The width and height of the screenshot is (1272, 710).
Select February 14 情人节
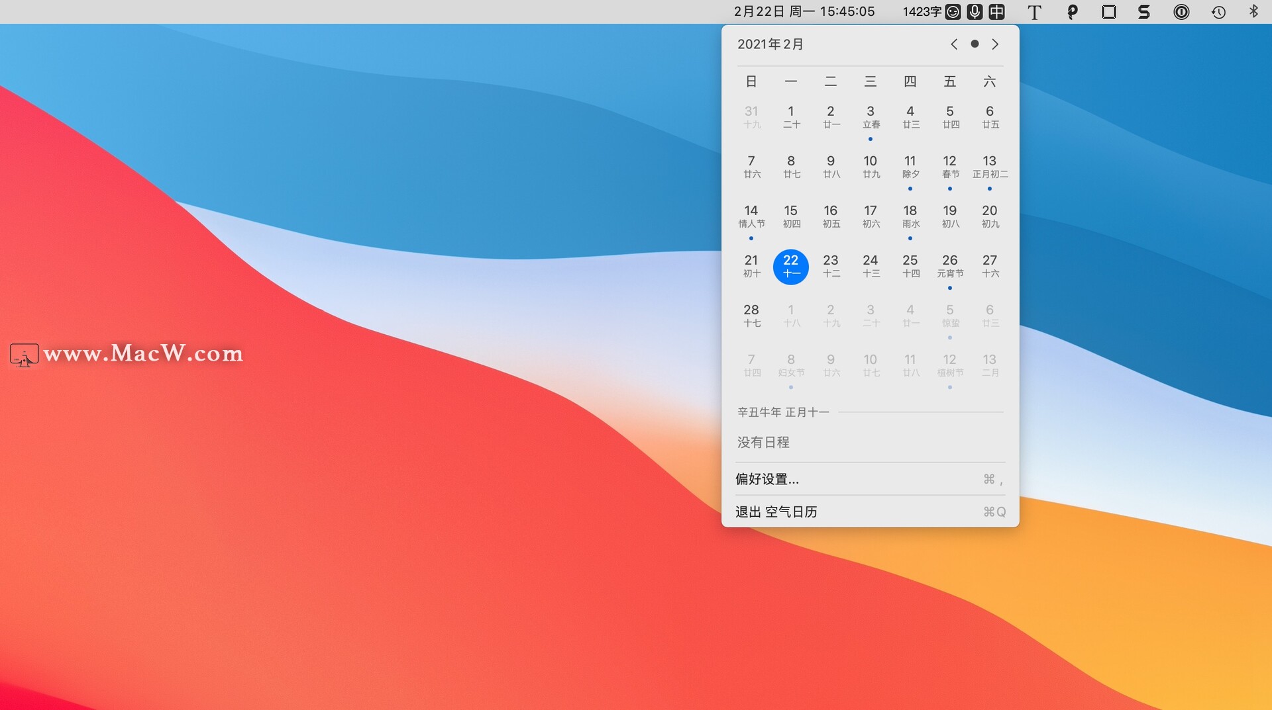751,218
